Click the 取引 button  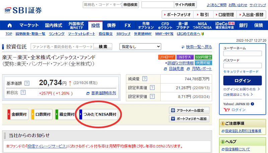[x=203, y=15]
